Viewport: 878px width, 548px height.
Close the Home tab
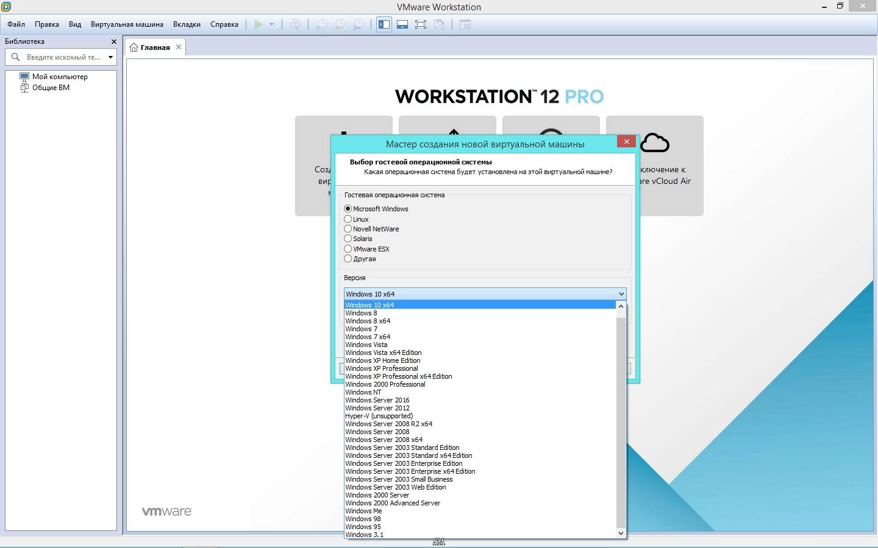(x=179, y=47)
